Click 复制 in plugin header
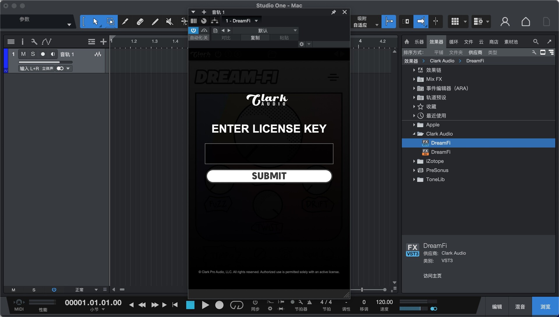The width and height of the screenshot is (559, 317). (255, 38)
